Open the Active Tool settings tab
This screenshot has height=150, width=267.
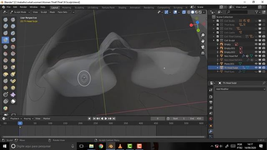[211, 90]
